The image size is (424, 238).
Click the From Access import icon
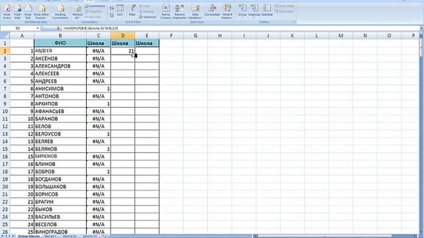[7, 12]
